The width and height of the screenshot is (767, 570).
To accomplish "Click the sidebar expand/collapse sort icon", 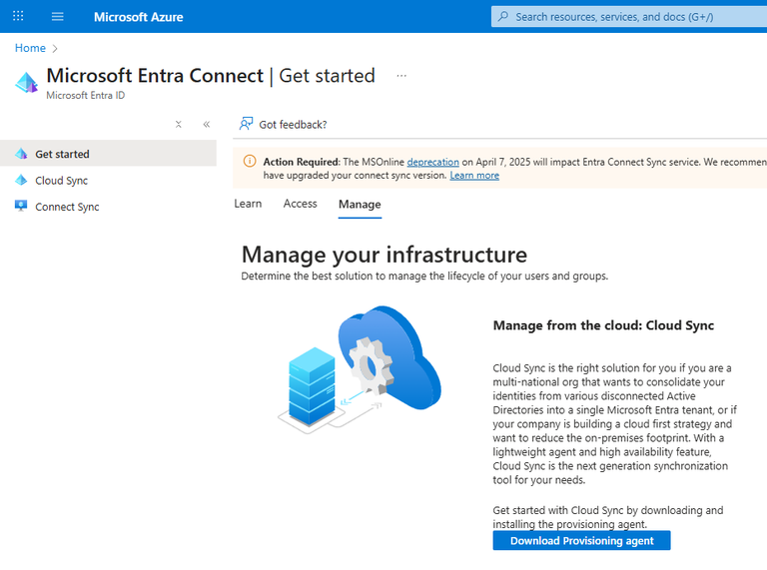I will click(x=179, y=124).
